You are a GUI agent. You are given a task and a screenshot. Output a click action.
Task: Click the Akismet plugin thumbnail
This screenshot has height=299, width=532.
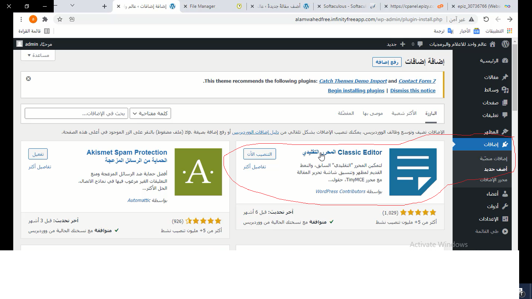[198, 172]
